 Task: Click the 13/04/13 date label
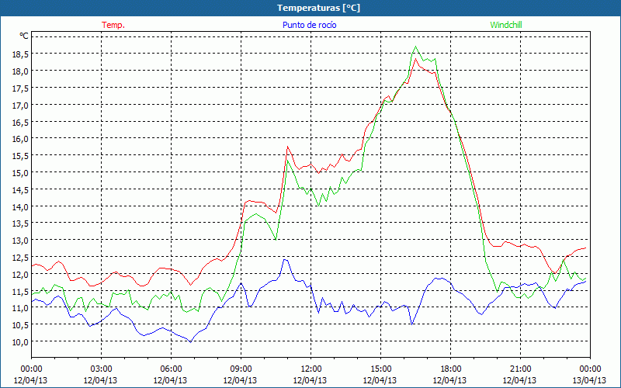click(x=590, y=380)
